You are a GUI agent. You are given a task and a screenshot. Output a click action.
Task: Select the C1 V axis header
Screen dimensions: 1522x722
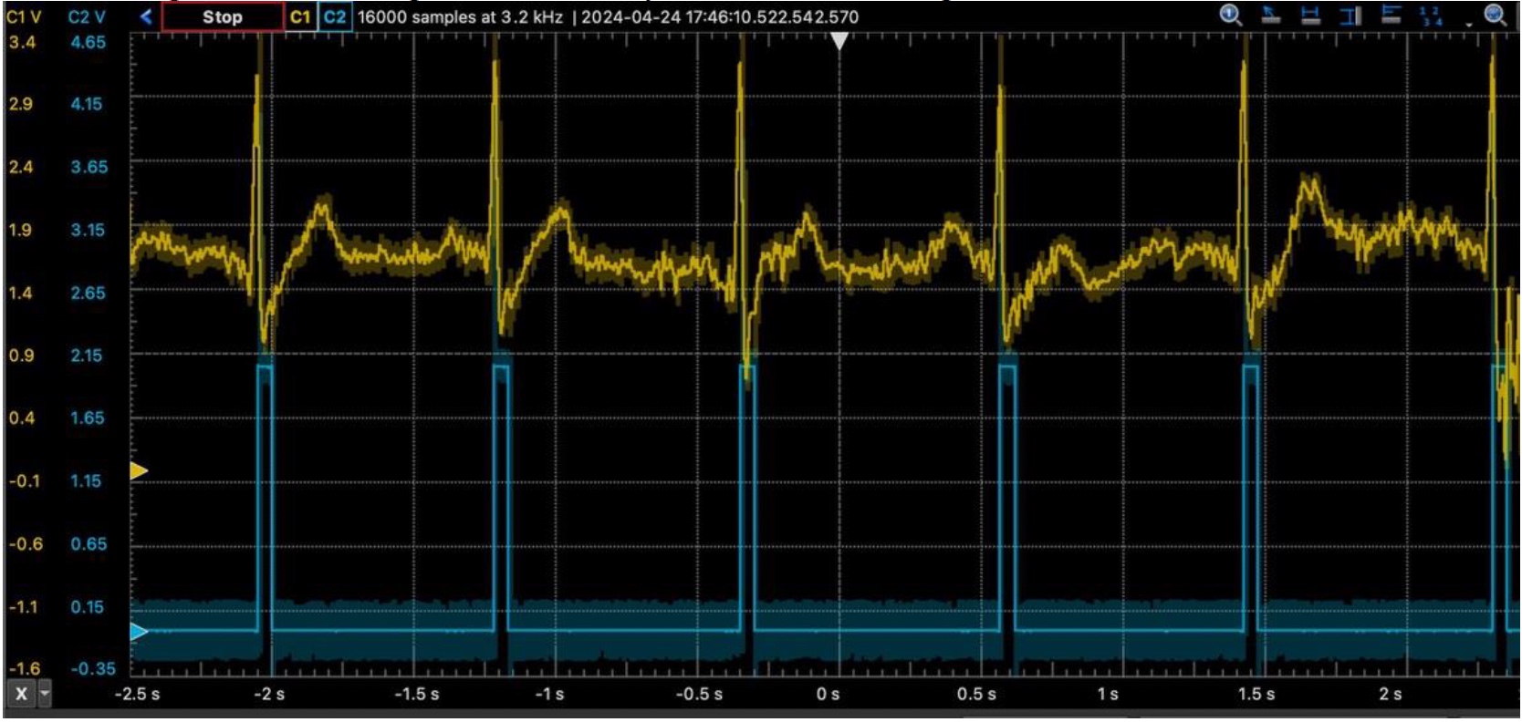point(24,16)
